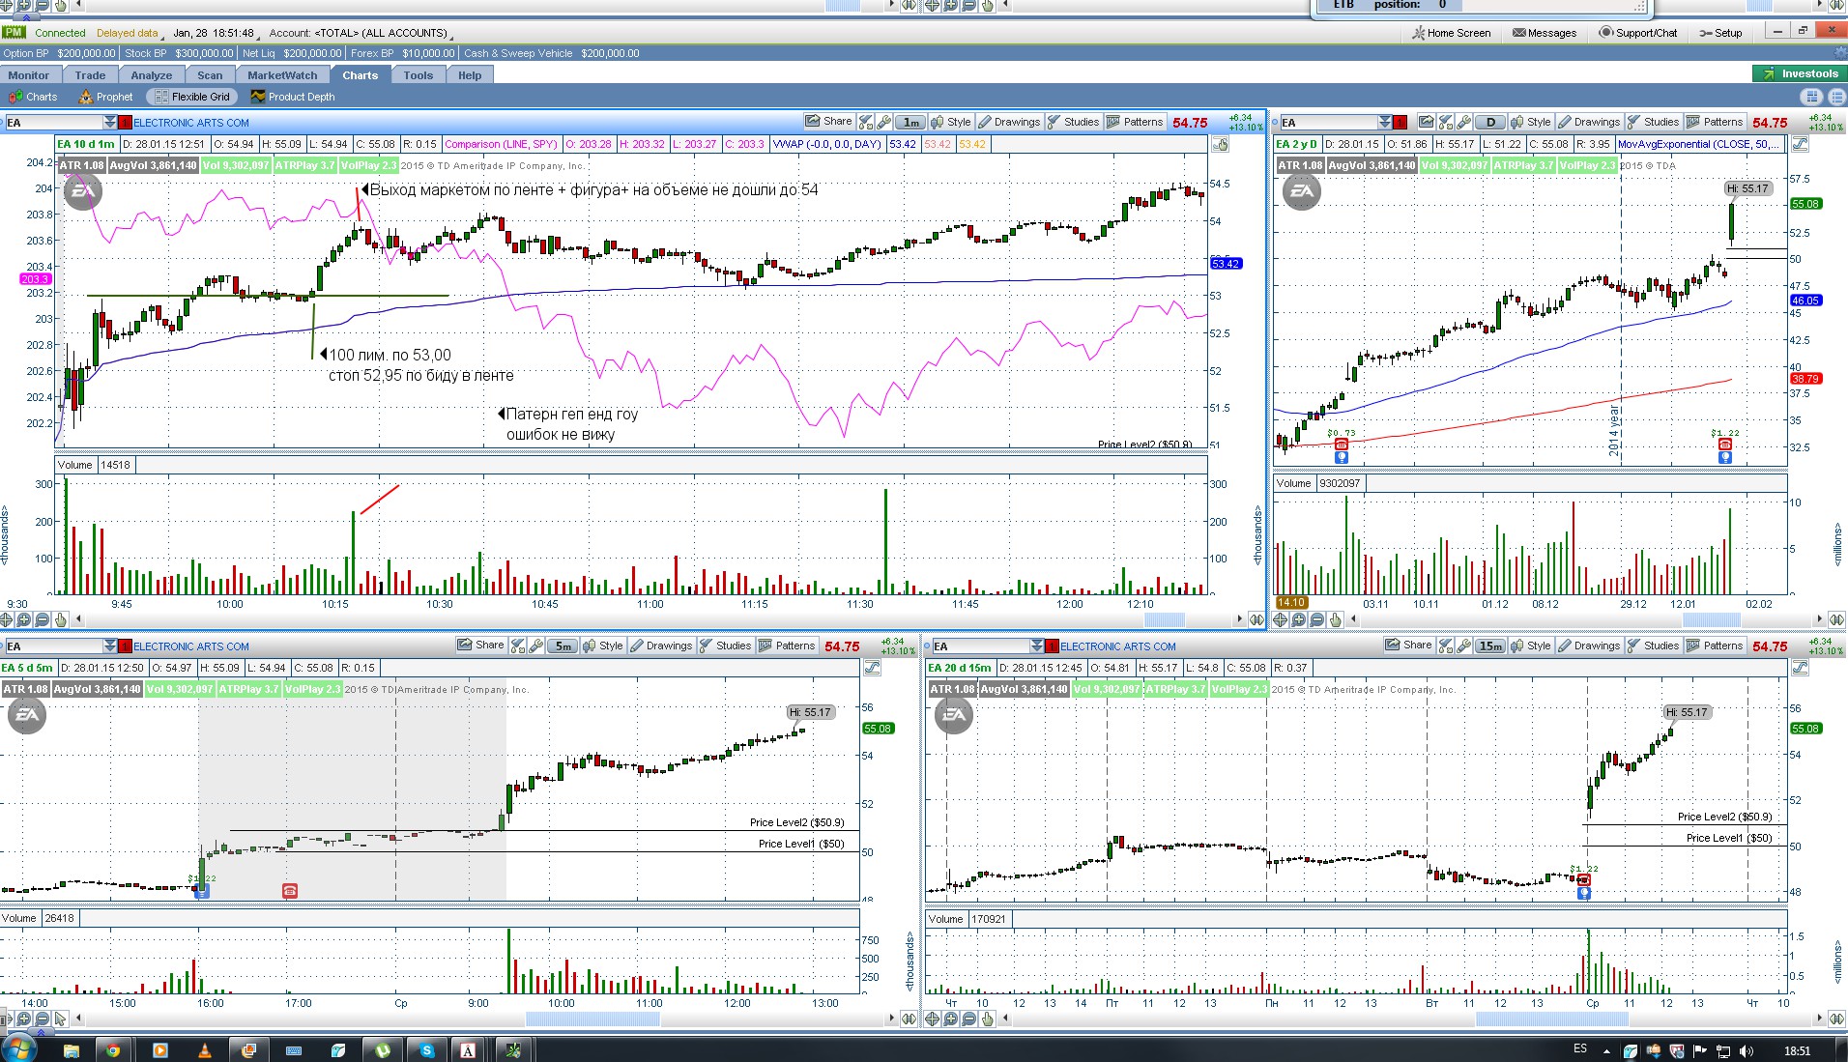Expand symbol dropdown arrow in top-left chart
The width and height of the screenshot is (1848, 1062).
(110, 122)
